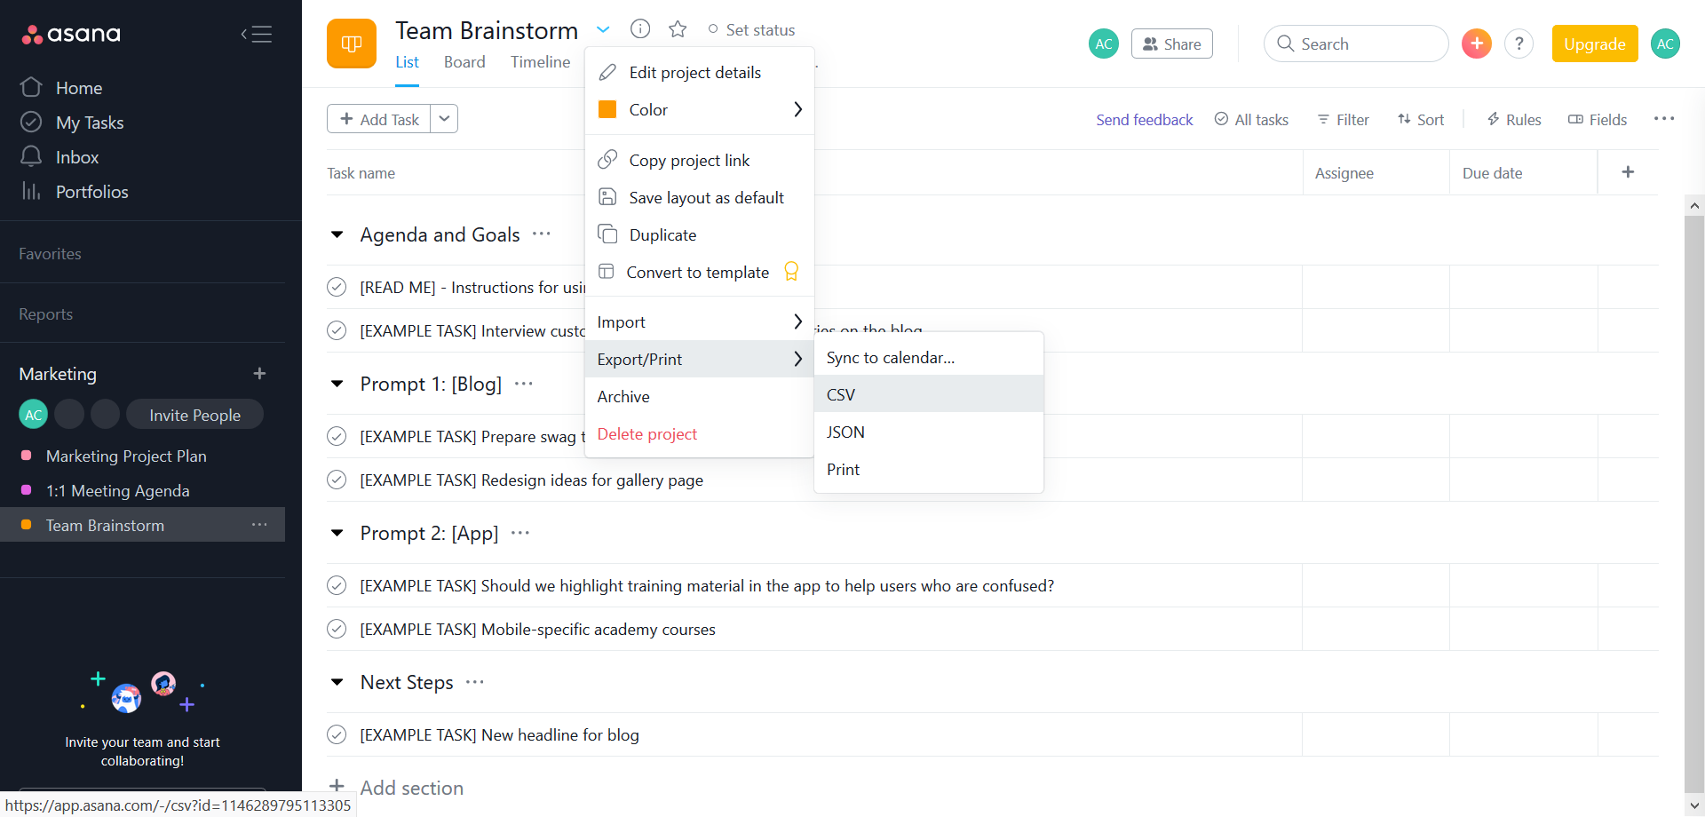Mark READ ME task complete
Image resolution: width=1705 pixels, height=817 pixels.
coord(337,287)
